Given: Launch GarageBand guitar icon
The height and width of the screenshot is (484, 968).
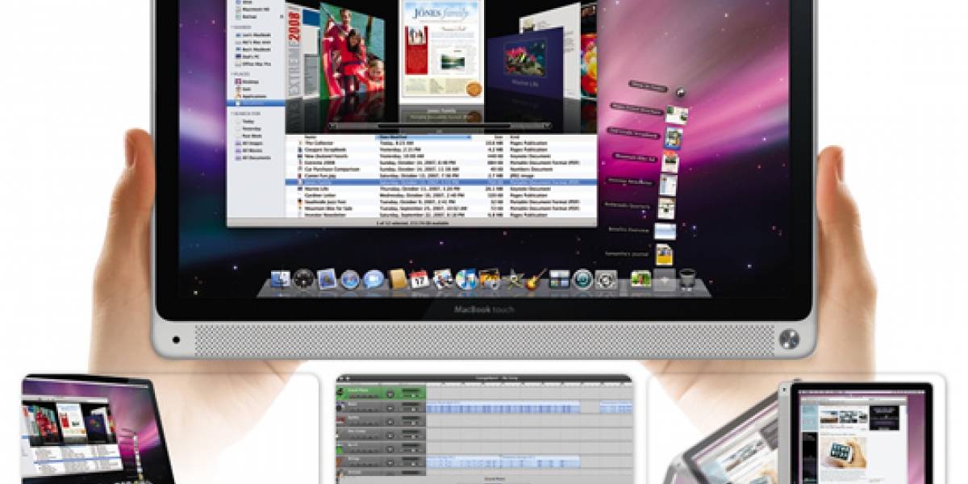Looking at the screenshot, I should 536,279.
